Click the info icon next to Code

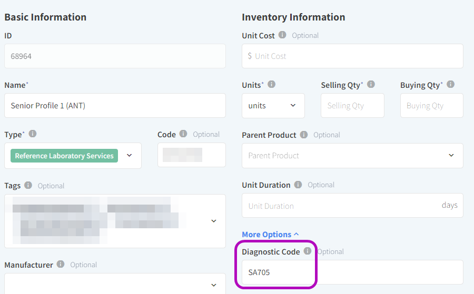click(x=183, y=134)
